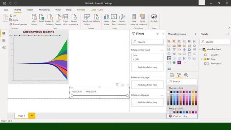Get more visuals ellipsis in Visualizations
The height and width of the screenshot is (130, 231).
click(x=184, y=62)
